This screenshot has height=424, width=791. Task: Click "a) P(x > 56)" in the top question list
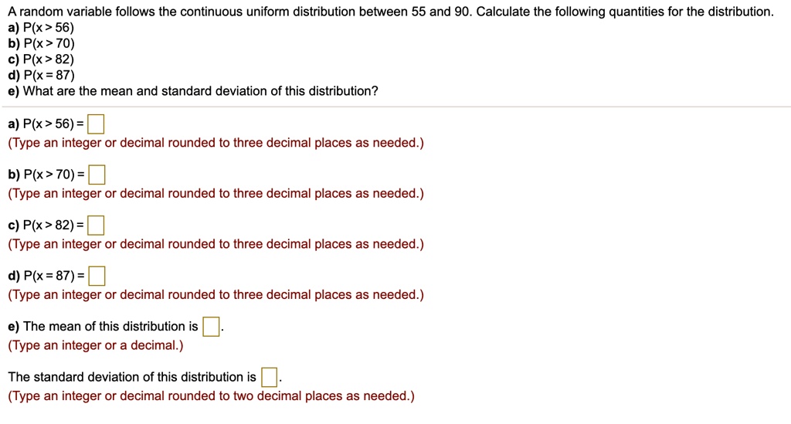(41, 28)
